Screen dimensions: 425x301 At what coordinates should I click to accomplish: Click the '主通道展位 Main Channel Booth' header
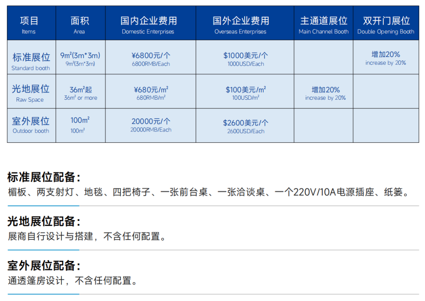coord(323,23)
